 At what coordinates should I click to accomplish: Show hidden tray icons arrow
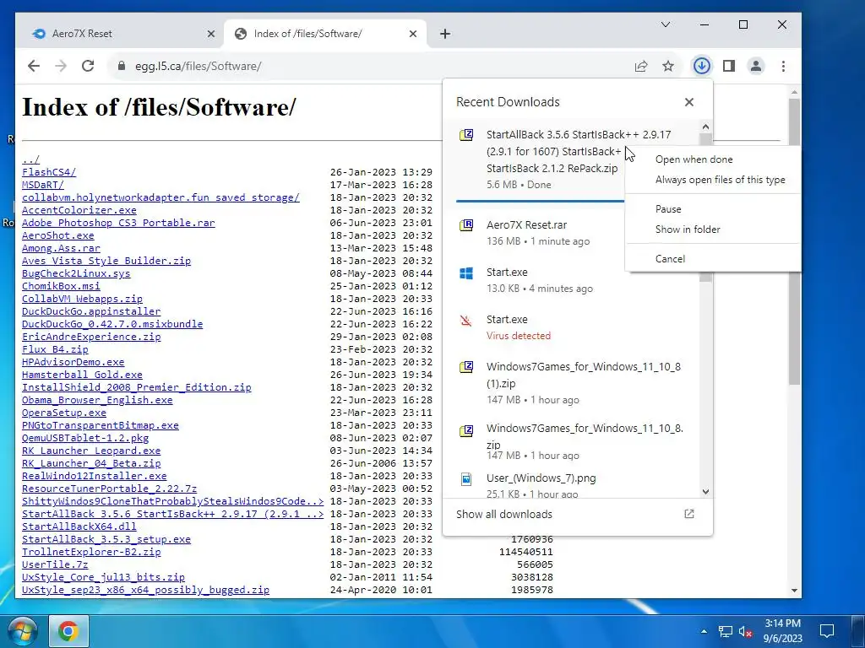pyautogui.click(x=704, y=631)
